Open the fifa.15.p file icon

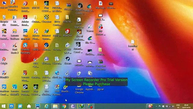(x=100, y=5)
